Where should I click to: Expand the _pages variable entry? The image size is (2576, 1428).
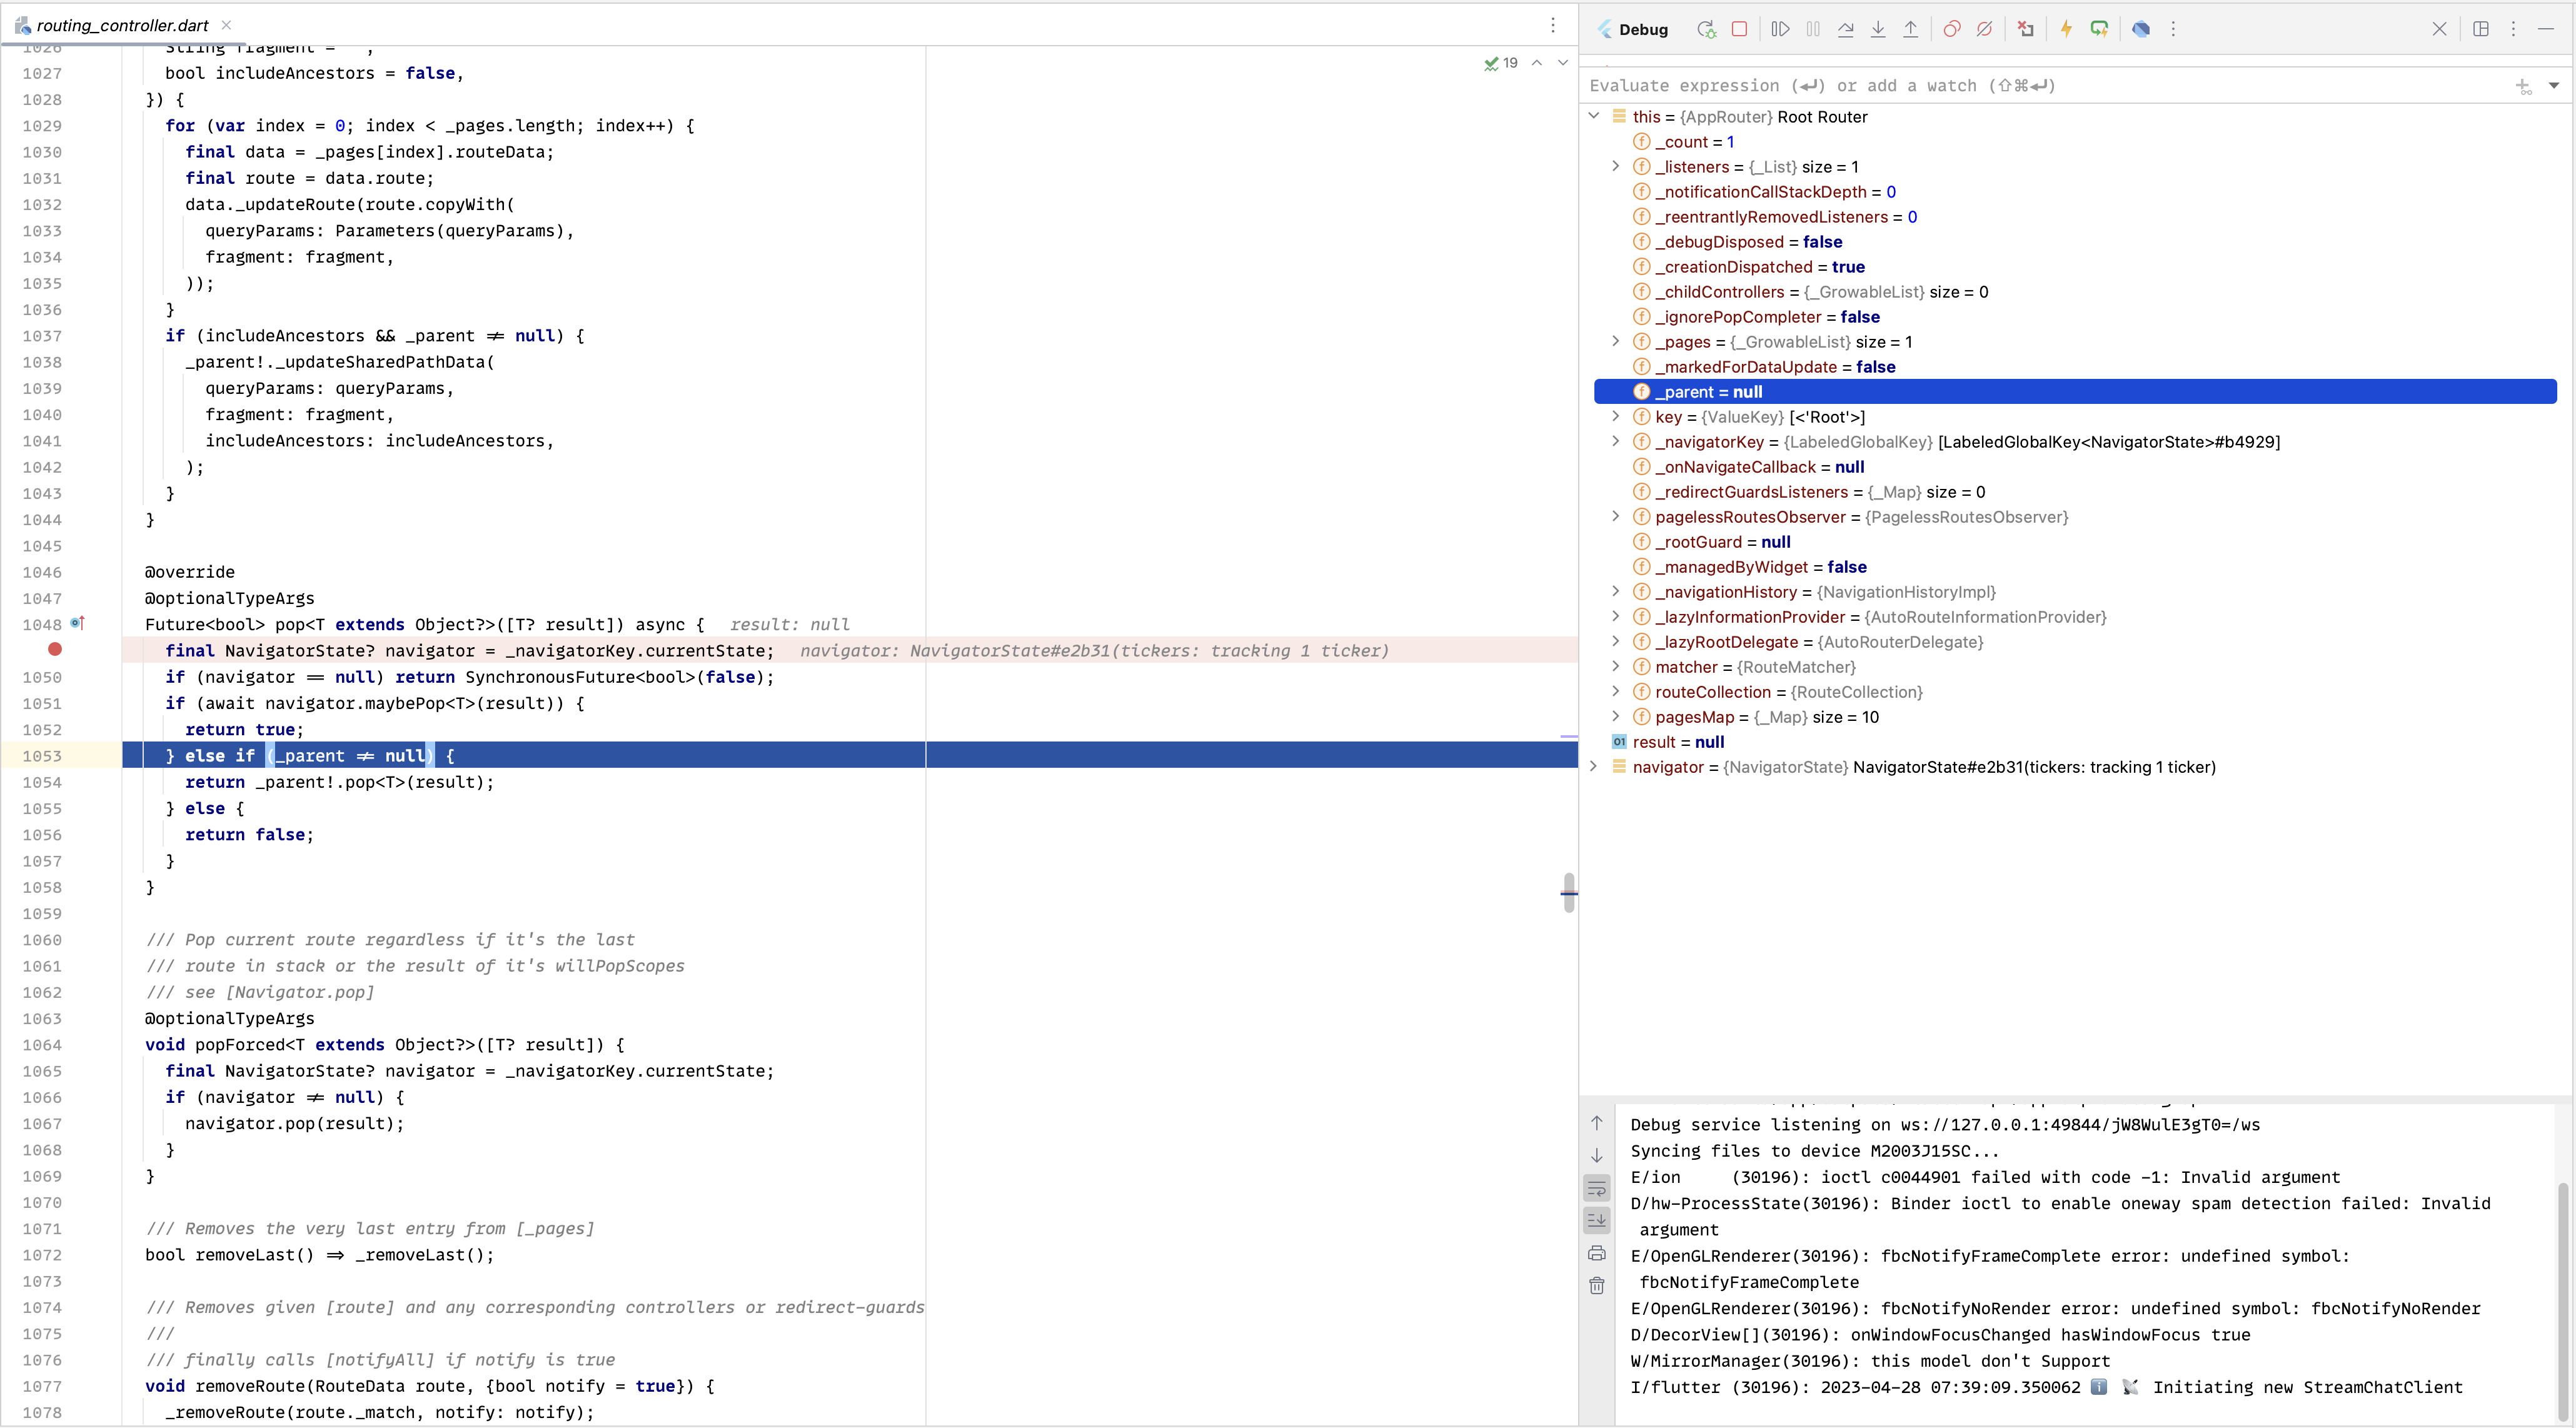click(x=1615, y=341)
